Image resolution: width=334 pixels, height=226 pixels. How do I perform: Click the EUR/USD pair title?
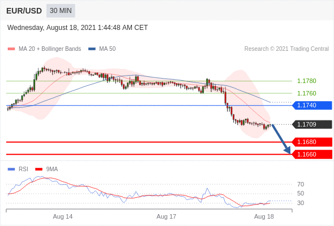click(x=24, y=11)
